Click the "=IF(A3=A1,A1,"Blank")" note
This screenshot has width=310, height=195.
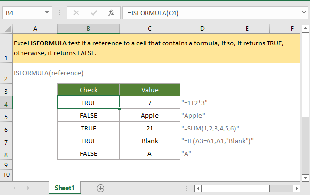[217, 141]
